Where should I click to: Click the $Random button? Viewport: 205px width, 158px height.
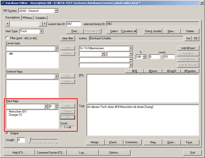[x=189, y=71]
